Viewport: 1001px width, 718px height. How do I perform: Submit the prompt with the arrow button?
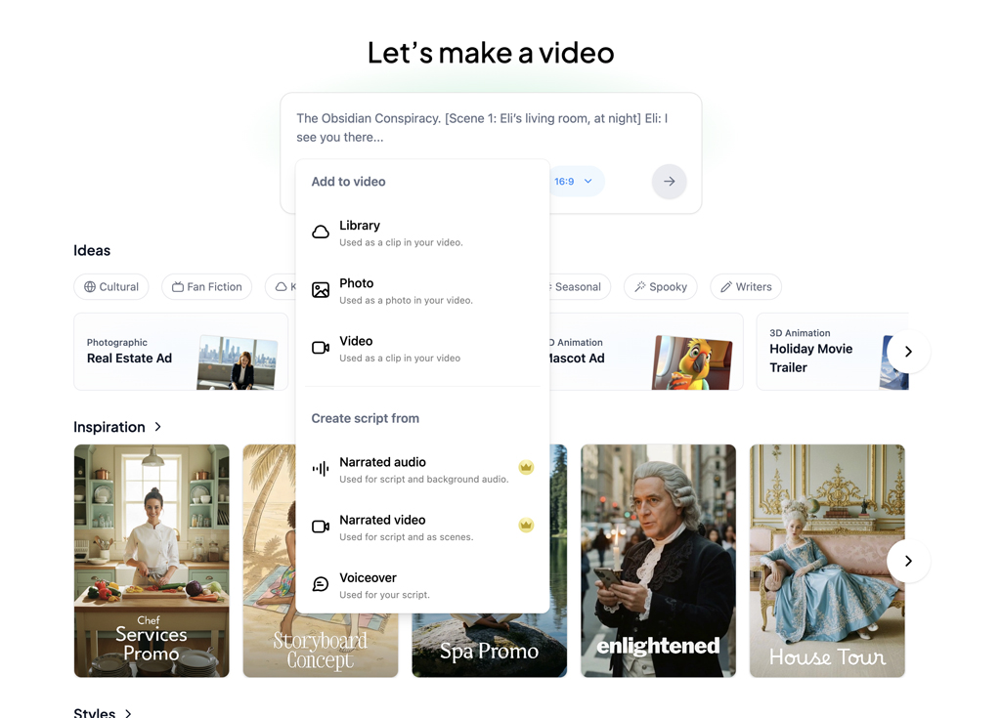(x=669, y=182)
